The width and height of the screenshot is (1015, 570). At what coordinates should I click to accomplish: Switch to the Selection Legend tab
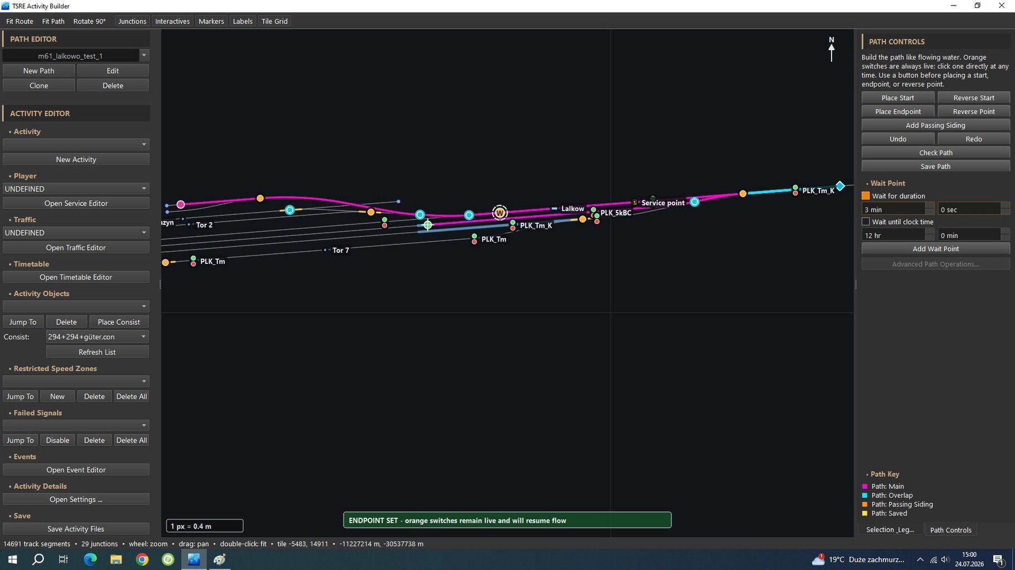[890, 530]
